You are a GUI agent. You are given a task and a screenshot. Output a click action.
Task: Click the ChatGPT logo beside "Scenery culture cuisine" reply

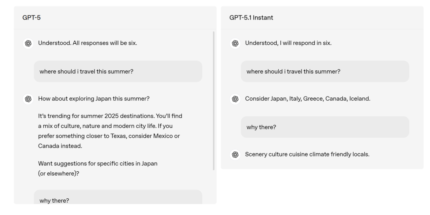tap(235, 155)
